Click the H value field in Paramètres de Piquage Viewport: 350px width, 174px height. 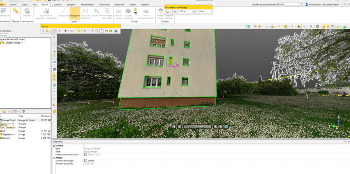[x=185, y=11]
